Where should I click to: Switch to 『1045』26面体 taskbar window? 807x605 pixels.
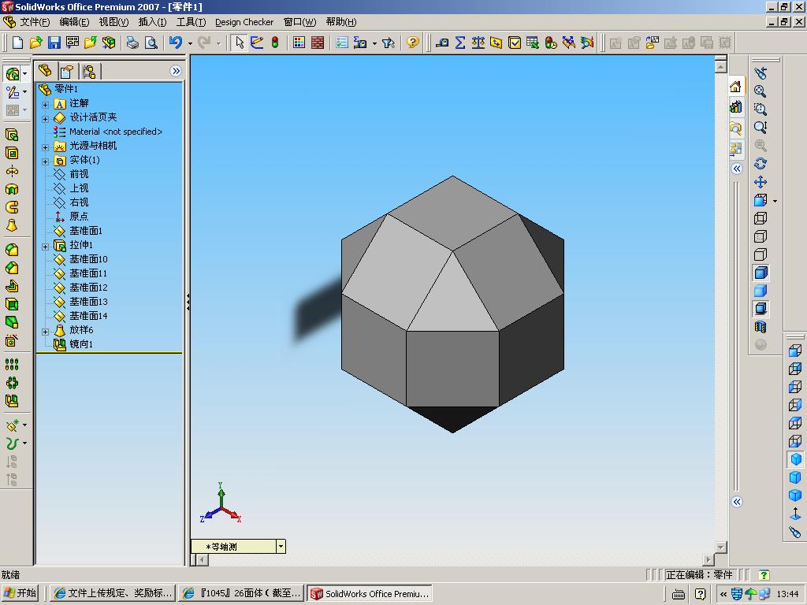pos(241,593)
